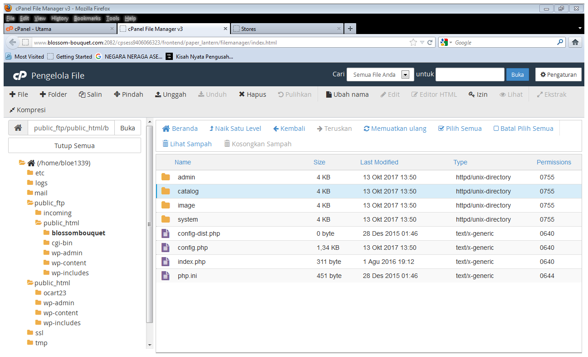Click the Firefox home button icon

(x=575, y=42)
